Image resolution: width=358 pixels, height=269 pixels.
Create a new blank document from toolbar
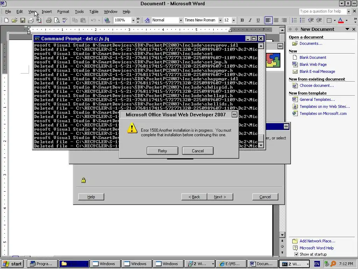(x=6, y=20)
